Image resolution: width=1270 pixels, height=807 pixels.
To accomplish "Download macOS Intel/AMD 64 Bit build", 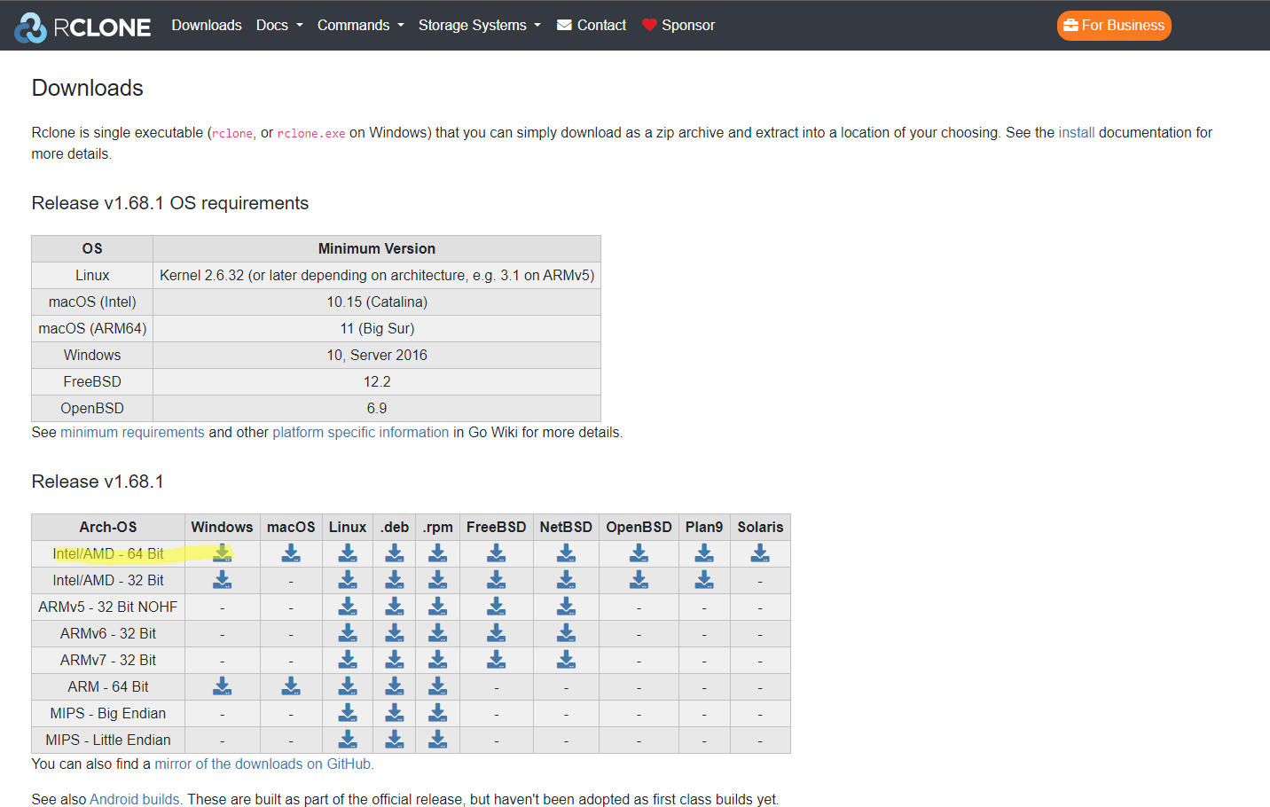I will click(291, 553).
